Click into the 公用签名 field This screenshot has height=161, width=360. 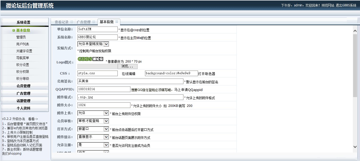[x=130, y=81]
